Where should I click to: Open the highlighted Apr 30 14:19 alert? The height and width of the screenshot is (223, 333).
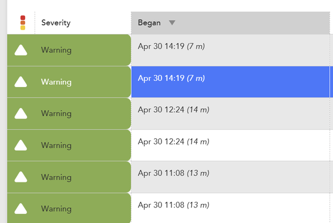click(x=230, y=82)
